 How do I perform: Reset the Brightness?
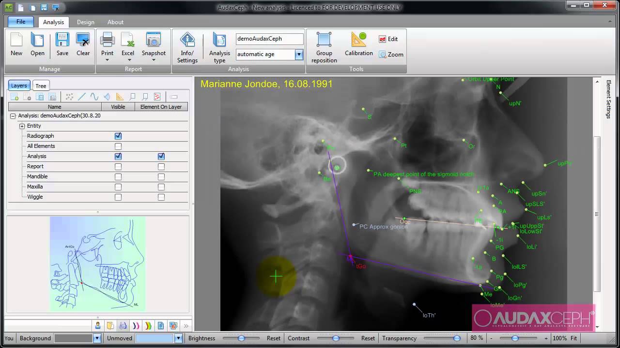(x=274, y=338)
